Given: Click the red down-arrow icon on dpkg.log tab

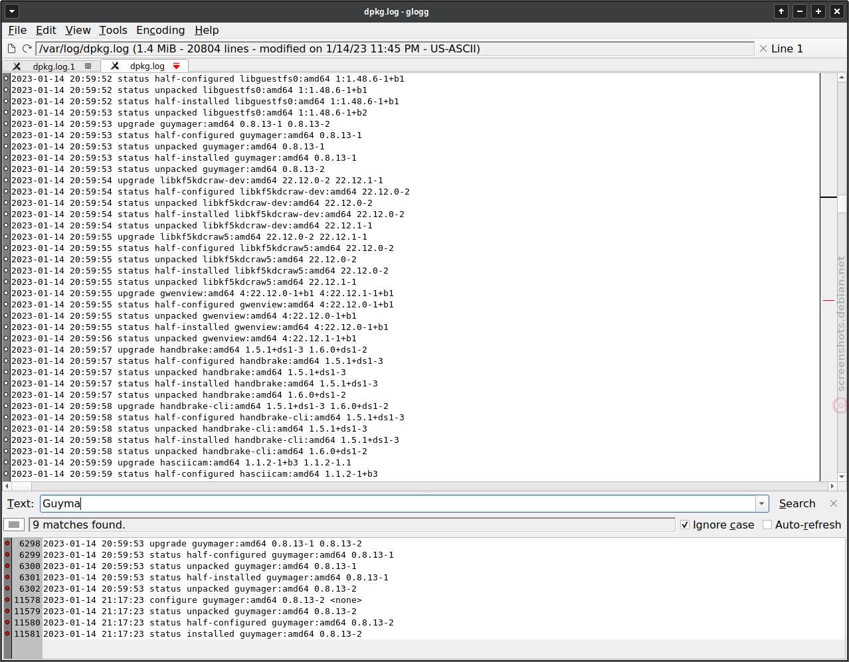Looking at the screenshot, I should [176, 66].
